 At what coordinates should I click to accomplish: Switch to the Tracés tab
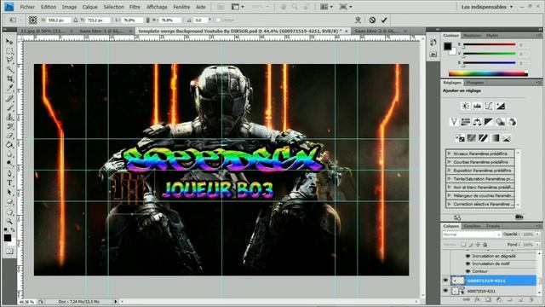click(x=493, y=226)
